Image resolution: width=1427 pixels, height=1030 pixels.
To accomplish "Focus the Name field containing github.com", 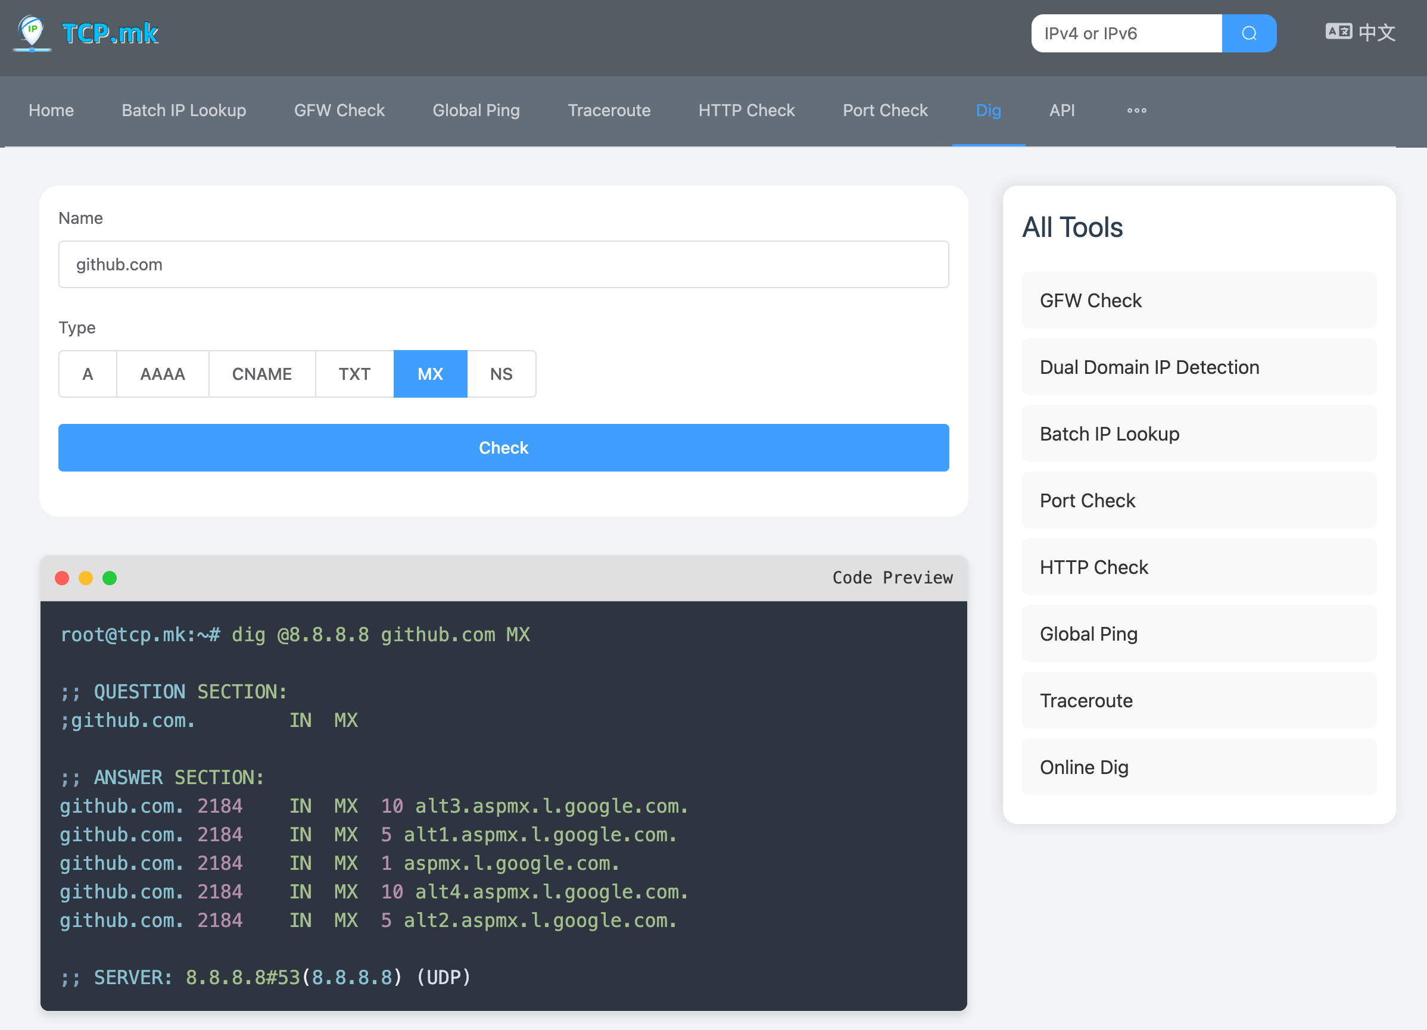I will tap(503, 265).
